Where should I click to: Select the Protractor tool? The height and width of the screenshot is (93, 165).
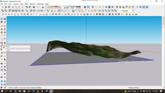(x=2, y=56)
